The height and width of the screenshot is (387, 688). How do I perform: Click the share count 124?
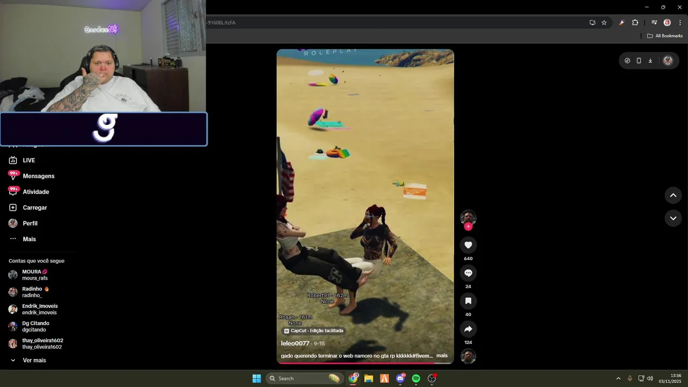(x=468, y=342)
